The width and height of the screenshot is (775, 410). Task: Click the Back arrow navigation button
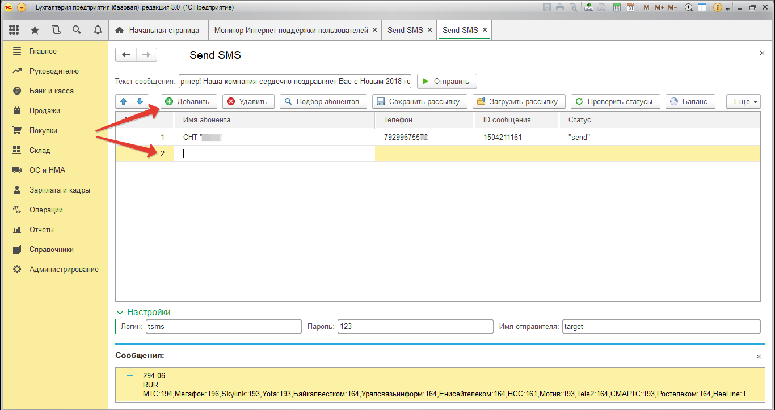pyautogui.click(x=126, y=54)
